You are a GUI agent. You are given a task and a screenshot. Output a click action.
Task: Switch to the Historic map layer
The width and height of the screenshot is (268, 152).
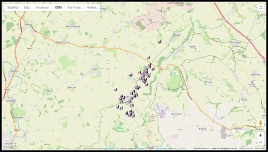[x=92, y=8]
